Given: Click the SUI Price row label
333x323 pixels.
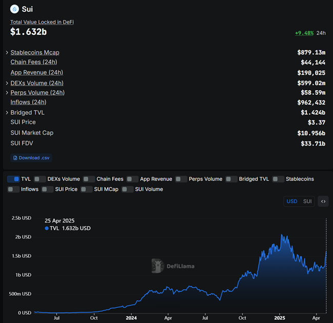Looking at the screenshot, I should click(23, 122).
